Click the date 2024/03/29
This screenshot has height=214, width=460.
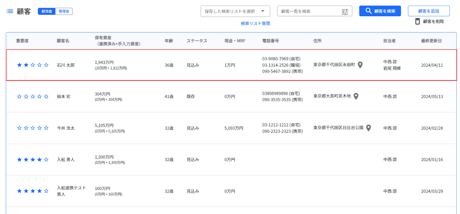click(x=432, y=191)
